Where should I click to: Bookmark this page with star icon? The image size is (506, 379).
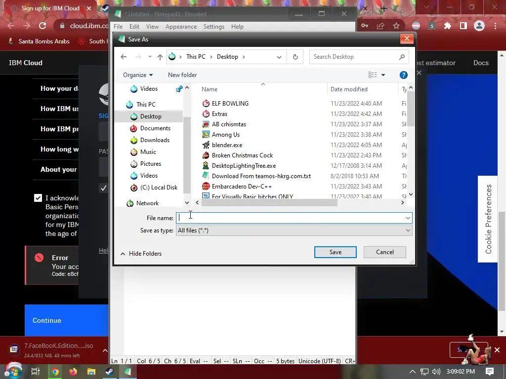[396, 26]
